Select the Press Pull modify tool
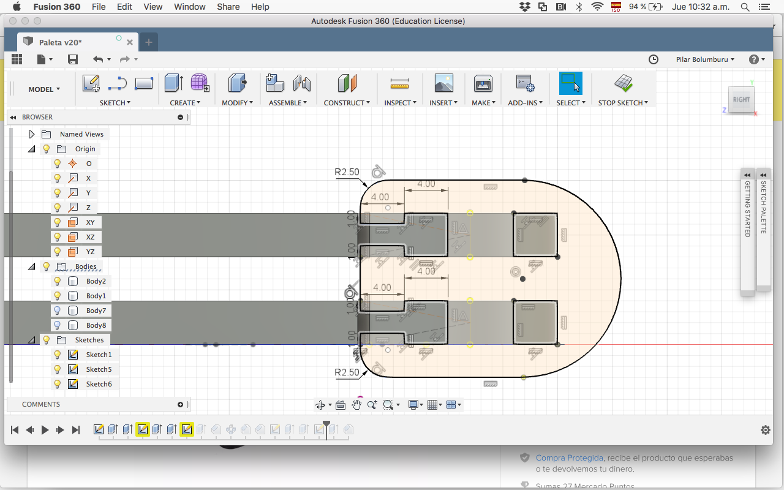The width and height of the screenshot is (784, 490). (237, 83)
